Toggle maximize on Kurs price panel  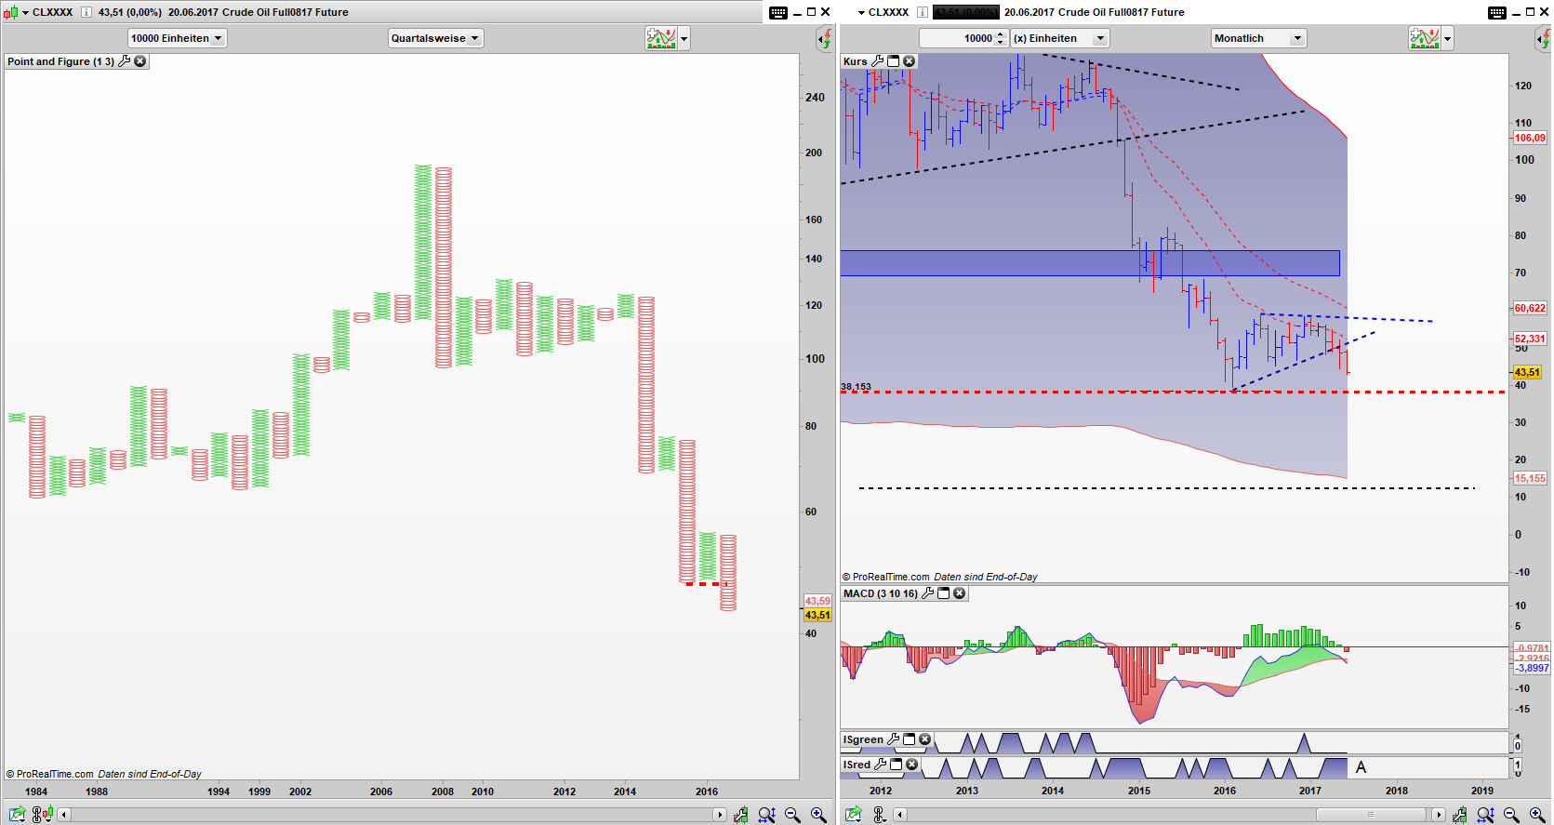click(893, 61)
